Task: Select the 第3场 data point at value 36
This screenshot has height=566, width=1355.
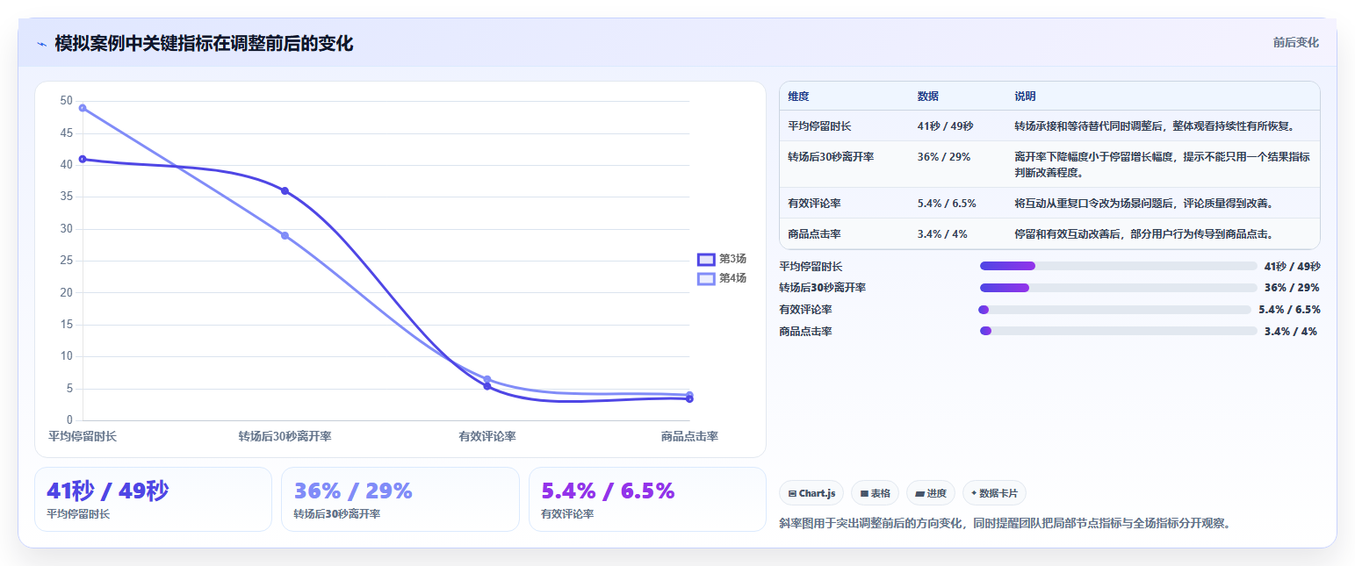Action: coord(285,190)
